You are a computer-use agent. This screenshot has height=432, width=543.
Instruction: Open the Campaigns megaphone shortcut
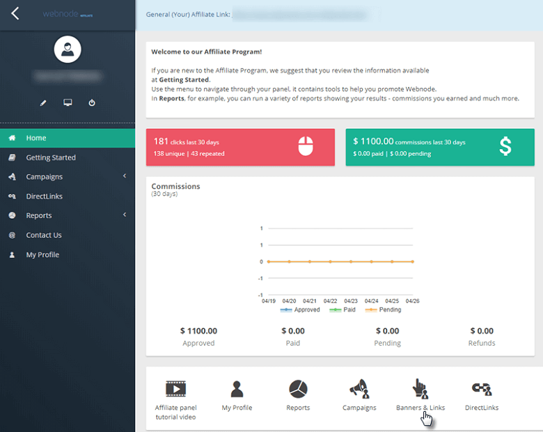pyautogui.click(x=359, y=389)
